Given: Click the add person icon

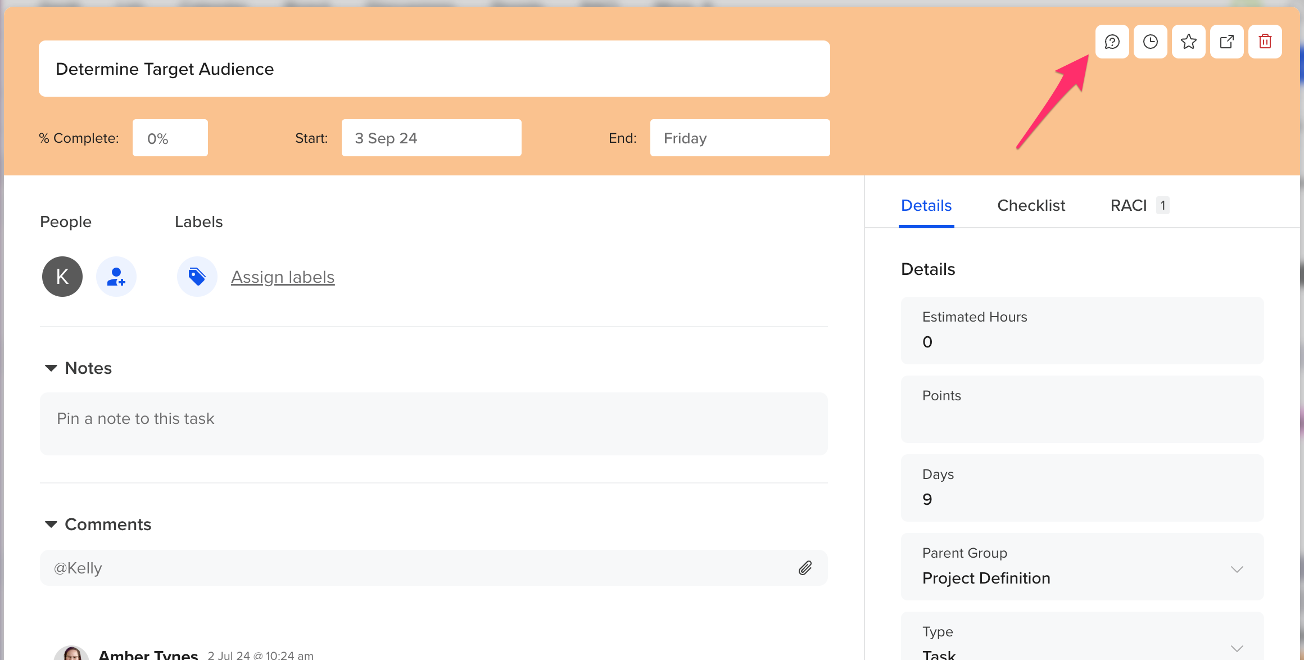Looking at the screenshot, I should click(x=116, y=277).
